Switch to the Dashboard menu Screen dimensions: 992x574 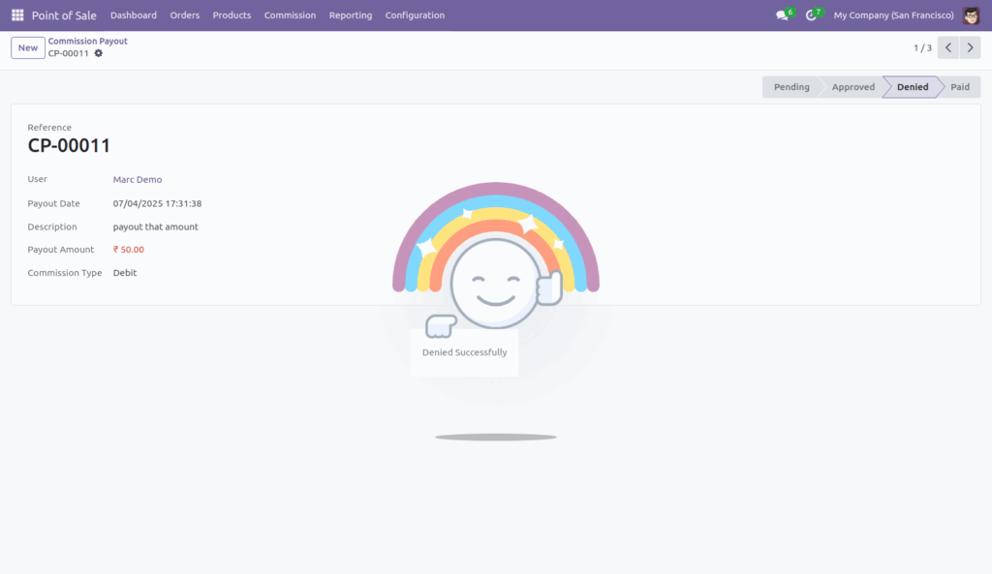tap(134, 15)
